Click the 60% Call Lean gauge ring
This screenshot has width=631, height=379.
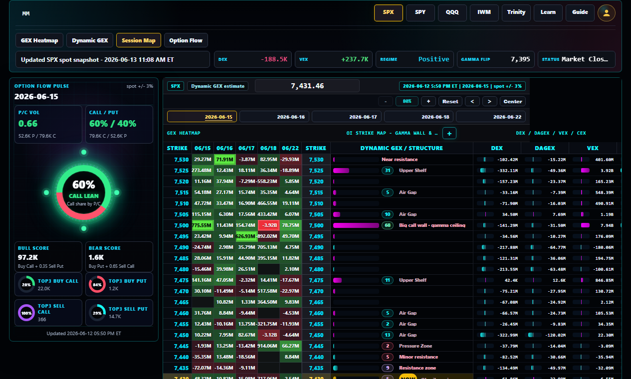(83, 192)
